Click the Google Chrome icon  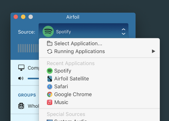click(49, 94)
